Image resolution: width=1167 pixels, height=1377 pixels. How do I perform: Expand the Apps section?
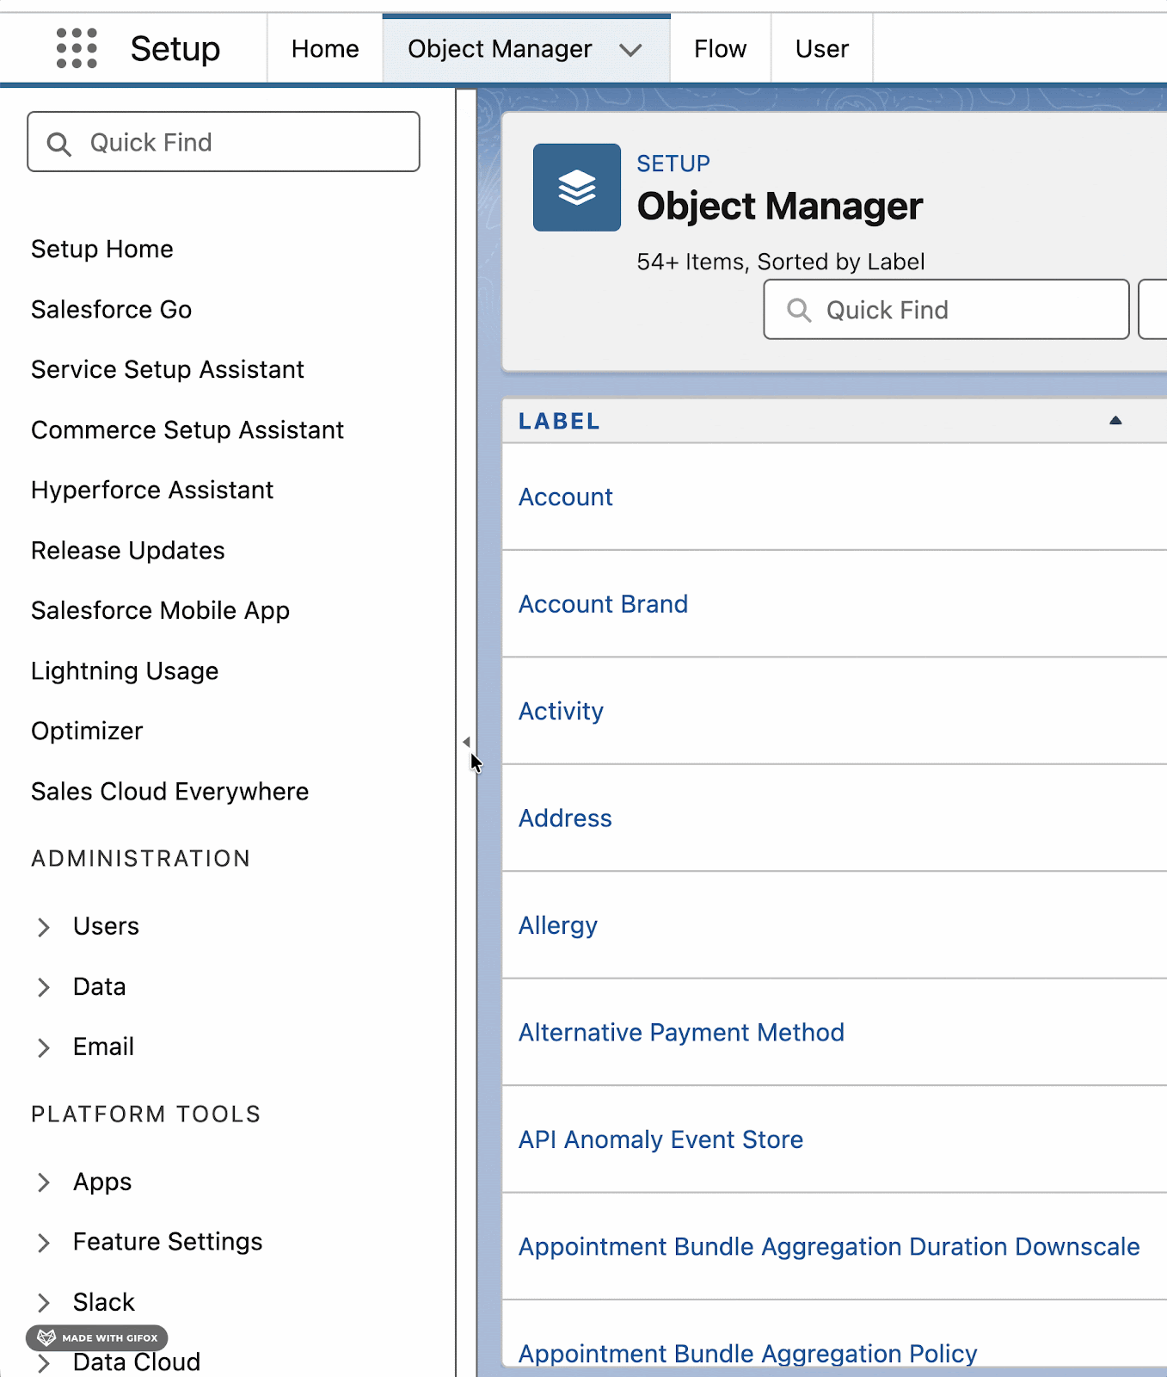[44, 1182]
